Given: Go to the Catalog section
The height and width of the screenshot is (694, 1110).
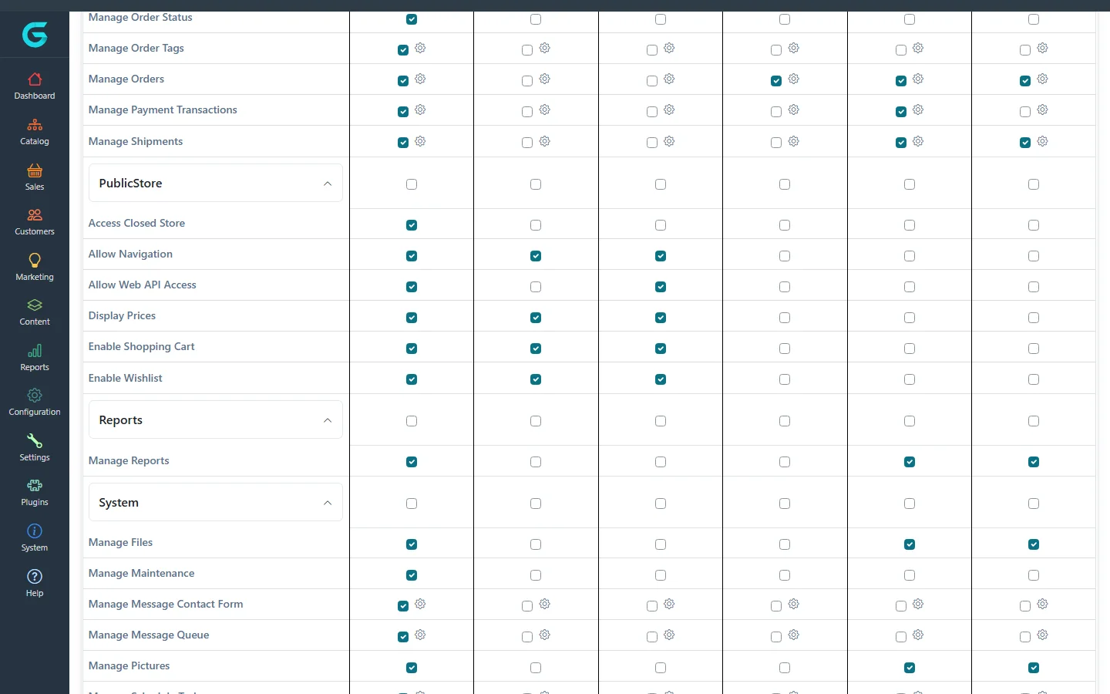Looking at the screenshot, I should (35, 132).
